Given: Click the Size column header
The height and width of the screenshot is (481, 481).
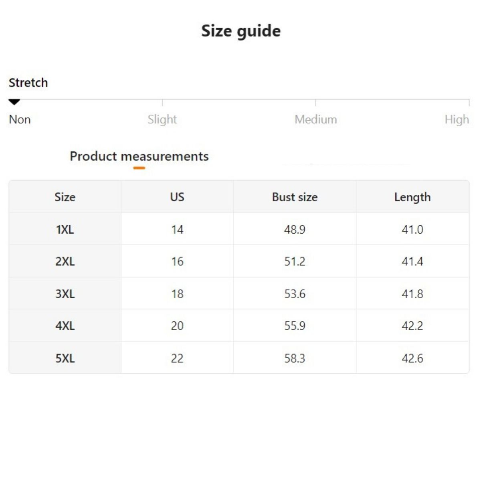Looking at the screenshot, I should (x=65, y=197).
